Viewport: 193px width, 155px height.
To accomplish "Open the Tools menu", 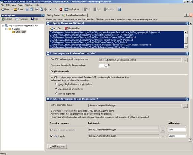I will pos(21,5).
